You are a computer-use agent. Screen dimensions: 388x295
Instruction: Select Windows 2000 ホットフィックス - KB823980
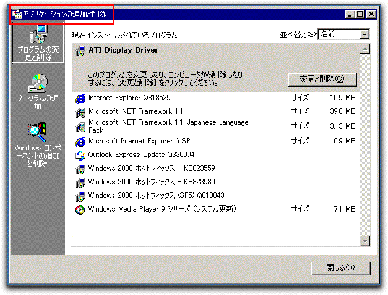click(x=216, y=182)
